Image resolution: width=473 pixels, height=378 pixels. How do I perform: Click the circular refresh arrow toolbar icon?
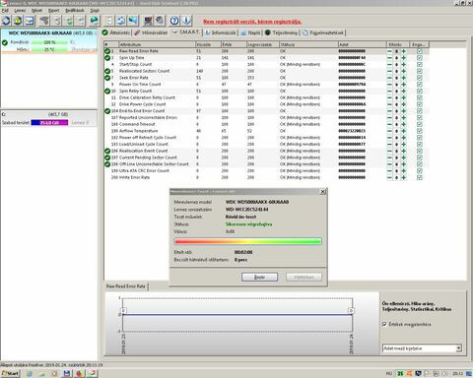(x=6, y=21)
